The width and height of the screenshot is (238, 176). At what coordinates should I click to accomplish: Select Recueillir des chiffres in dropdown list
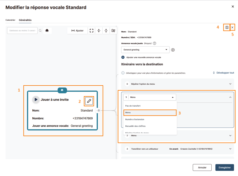150,126
